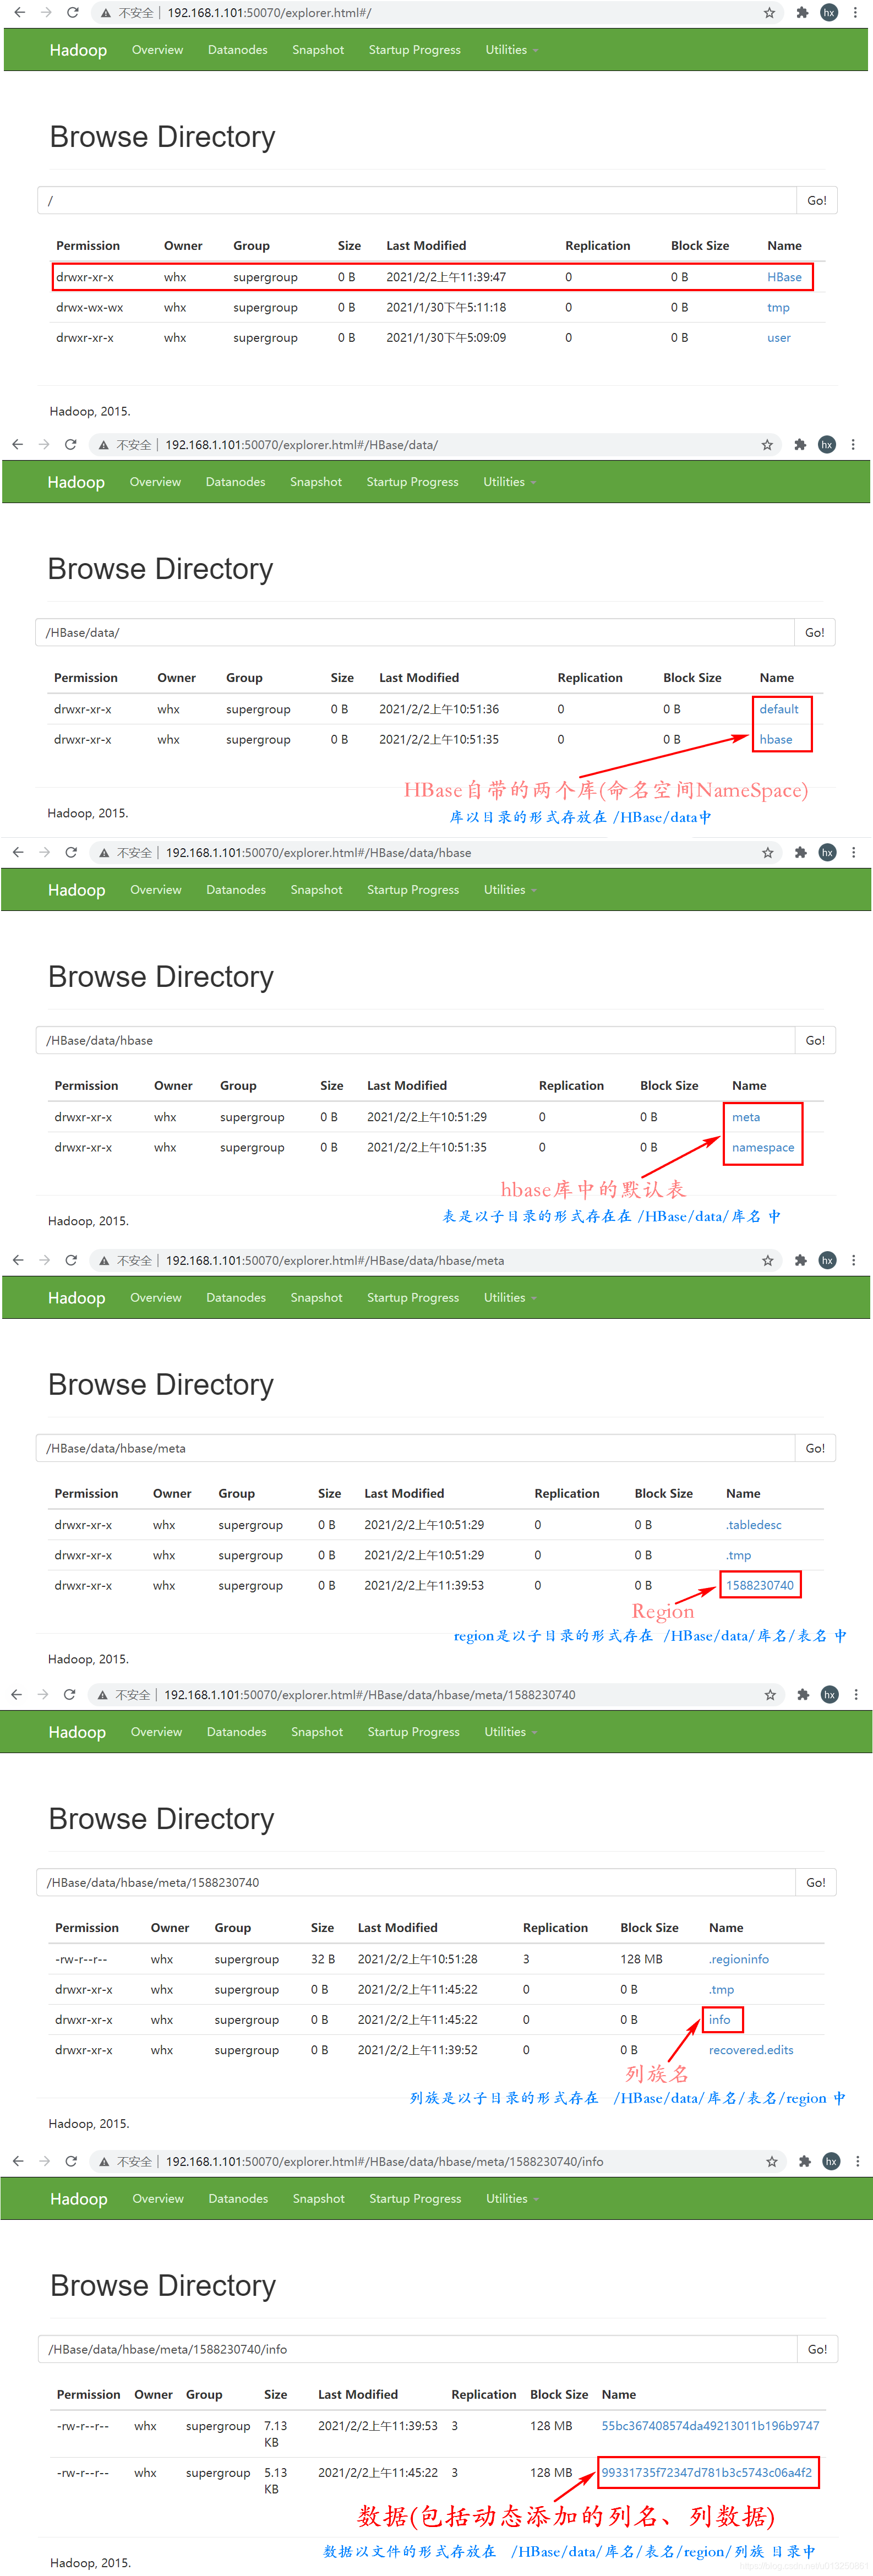The height and width of the screenshot is (2576, 873).
Task: Expand Utilities dropdown on the /HBase/data/ page
Action: tap(509, 482)
